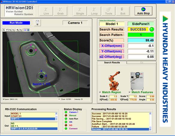Click the Grab image button
Image resolution: width=175 pixels, height=136 pixels.
60,11
